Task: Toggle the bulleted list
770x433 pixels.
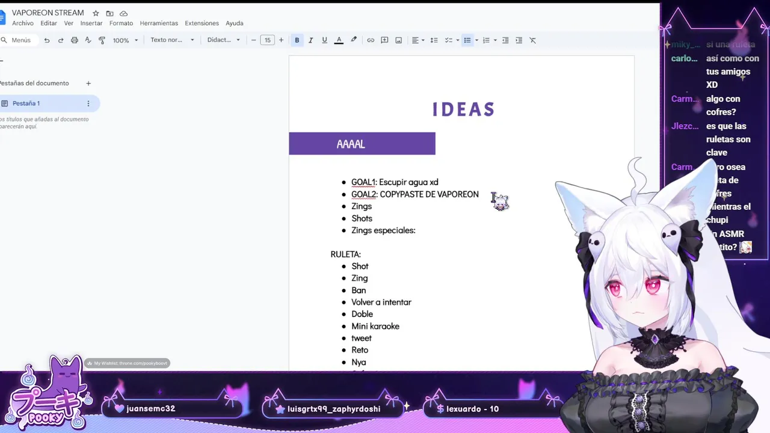Action: pyautogui.click(x=467, y=40)
